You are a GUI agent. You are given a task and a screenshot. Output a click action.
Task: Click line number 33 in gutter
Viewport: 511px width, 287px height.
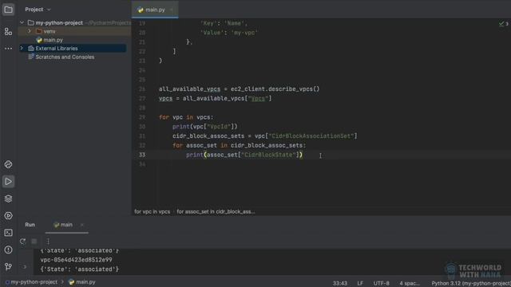(x=142, y=155)
